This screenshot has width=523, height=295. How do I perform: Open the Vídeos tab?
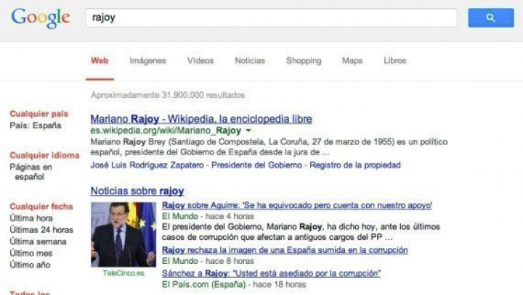(x=200, y=61)
